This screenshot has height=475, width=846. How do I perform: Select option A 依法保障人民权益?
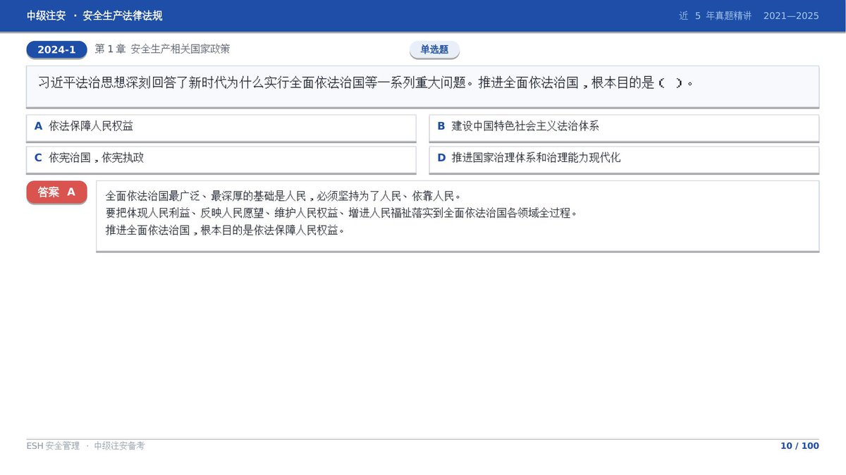pos(221,128)
